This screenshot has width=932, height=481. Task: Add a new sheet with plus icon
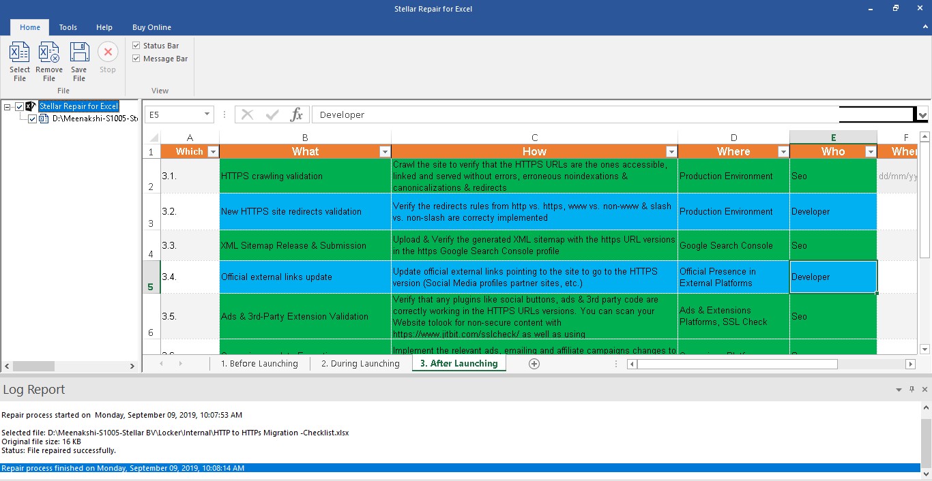534,364
